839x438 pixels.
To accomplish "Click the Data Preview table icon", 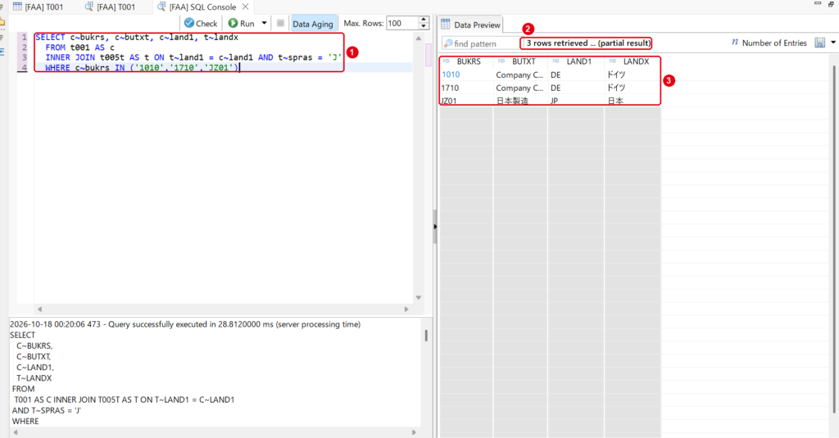I will pos(446,24).
